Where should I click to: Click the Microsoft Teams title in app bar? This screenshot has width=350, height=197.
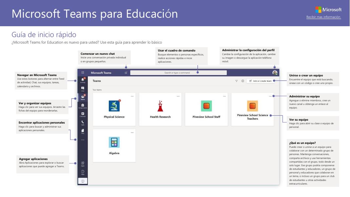tap(101, 73)
